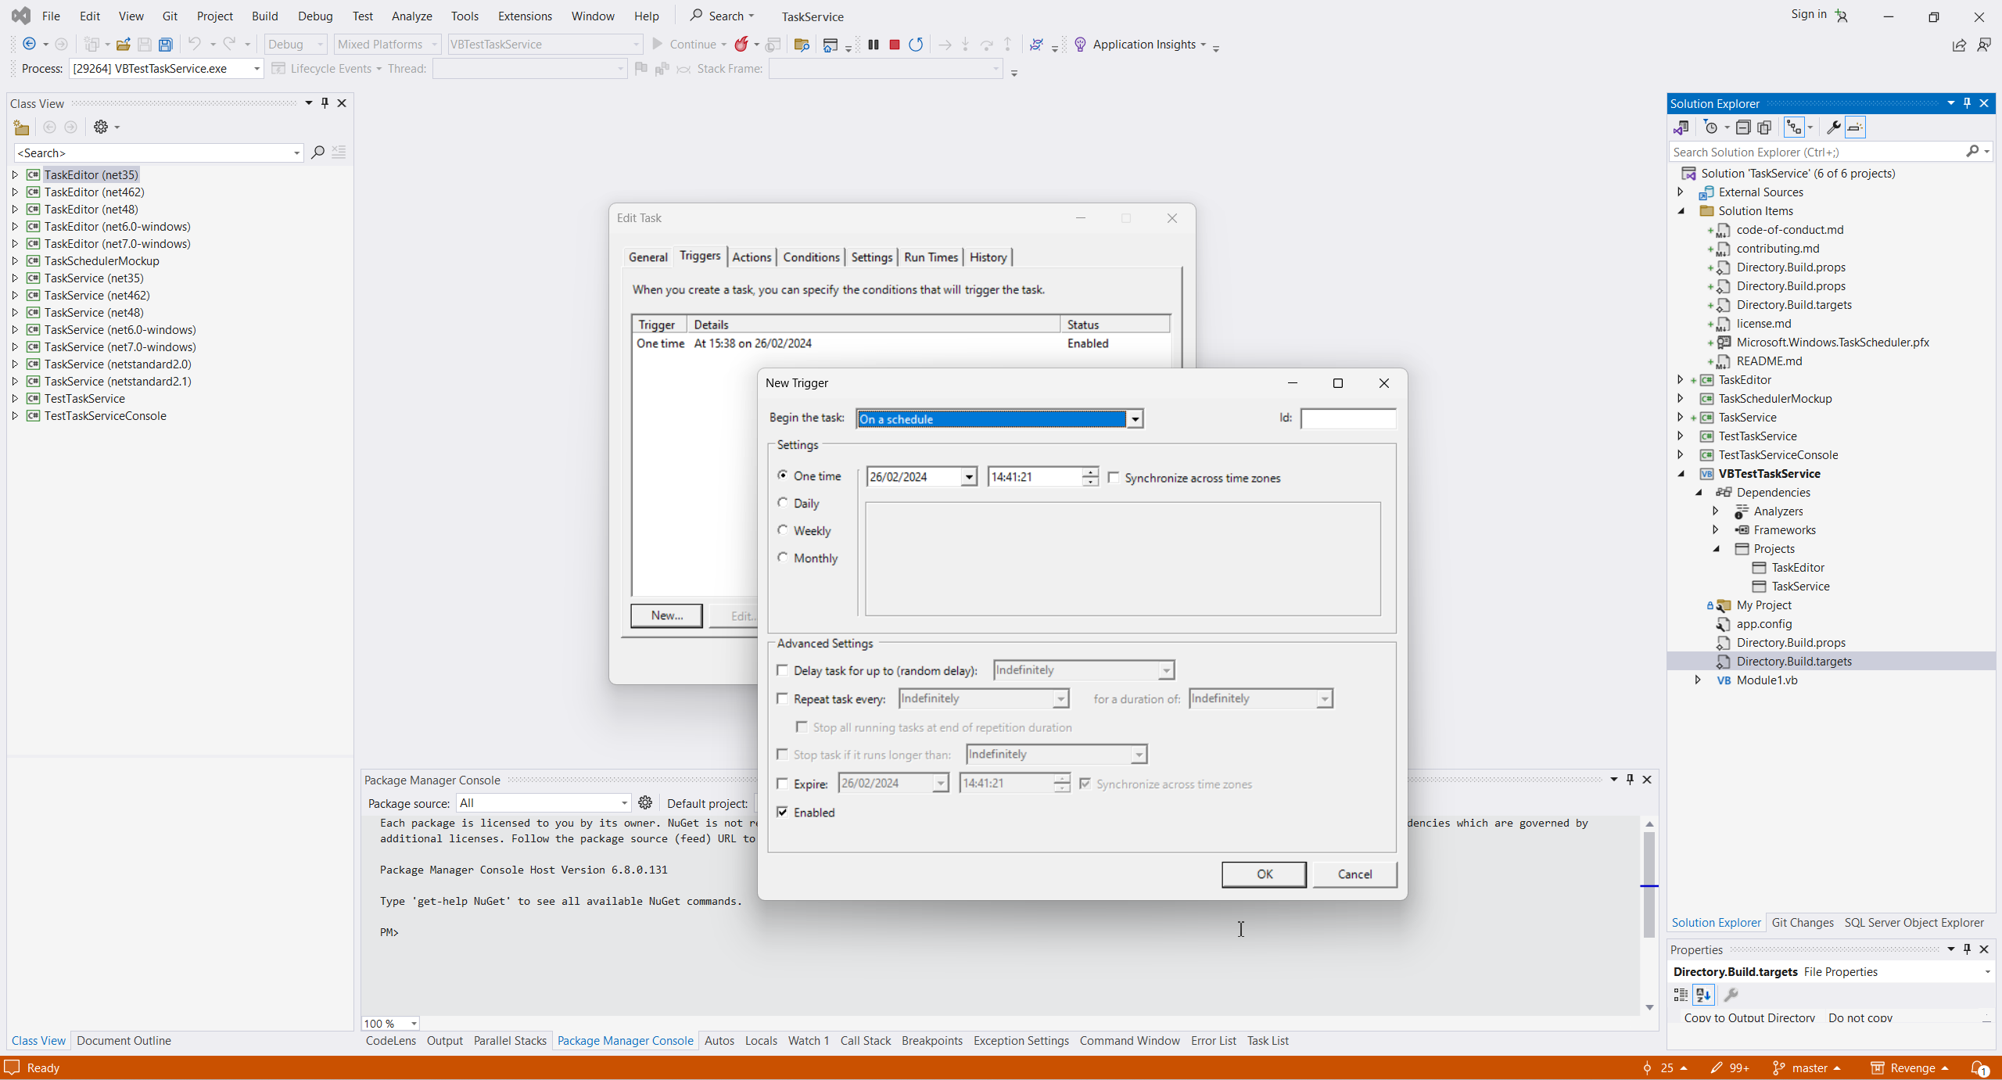
Task: Click the Solution Explorer properties wrench icon
Action: point(1833,127)
